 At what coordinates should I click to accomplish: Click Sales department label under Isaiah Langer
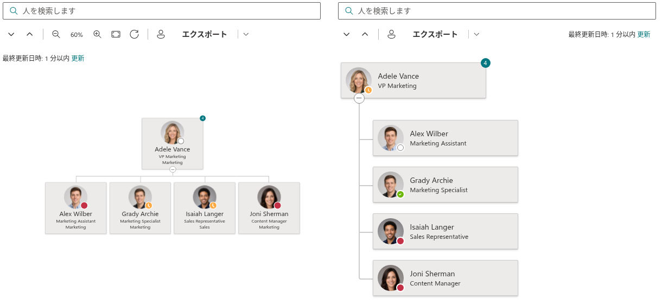[x=205, y=227]
